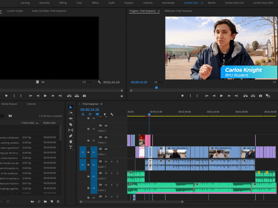This screenshot has height=208, width=278.
Task: Click New Item icon in Project panel
Action: click(x=52, y=201)
